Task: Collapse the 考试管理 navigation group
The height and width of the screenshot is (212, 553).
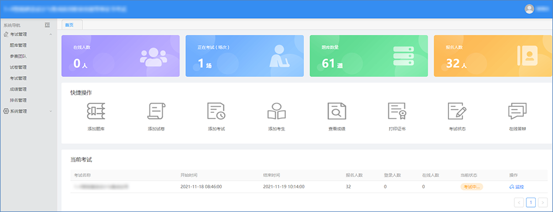Action: [28, 34]
